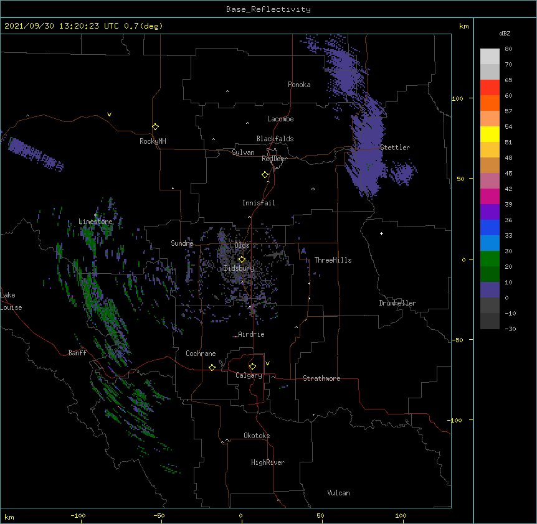The width and height of the screenshot is (537, 524).
Task: Click the Sundre town label
Action: point(182,243)
